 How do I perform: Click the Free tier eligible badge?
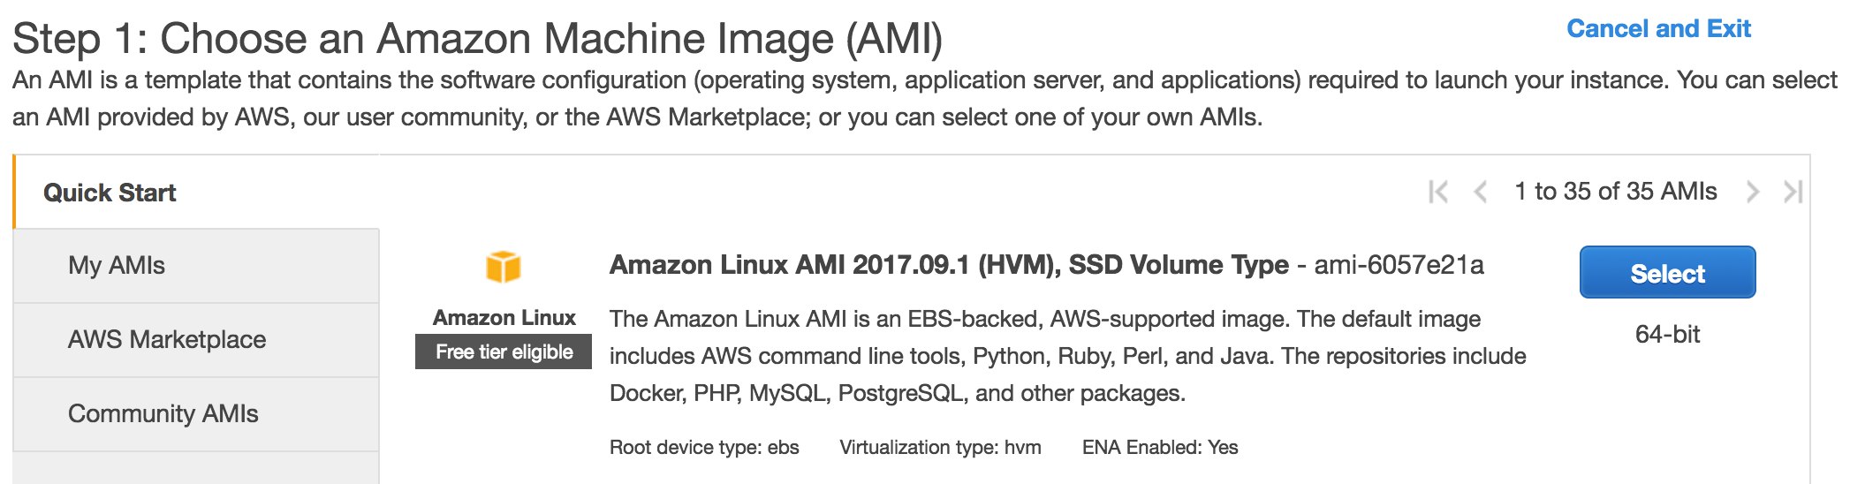[x=504, y=352]
